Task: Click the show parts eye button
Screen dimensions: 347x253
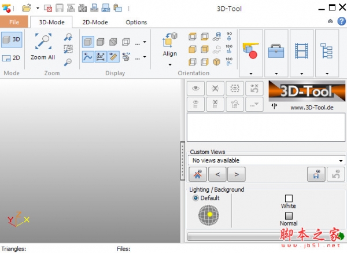Action: (x=195, y=89)
